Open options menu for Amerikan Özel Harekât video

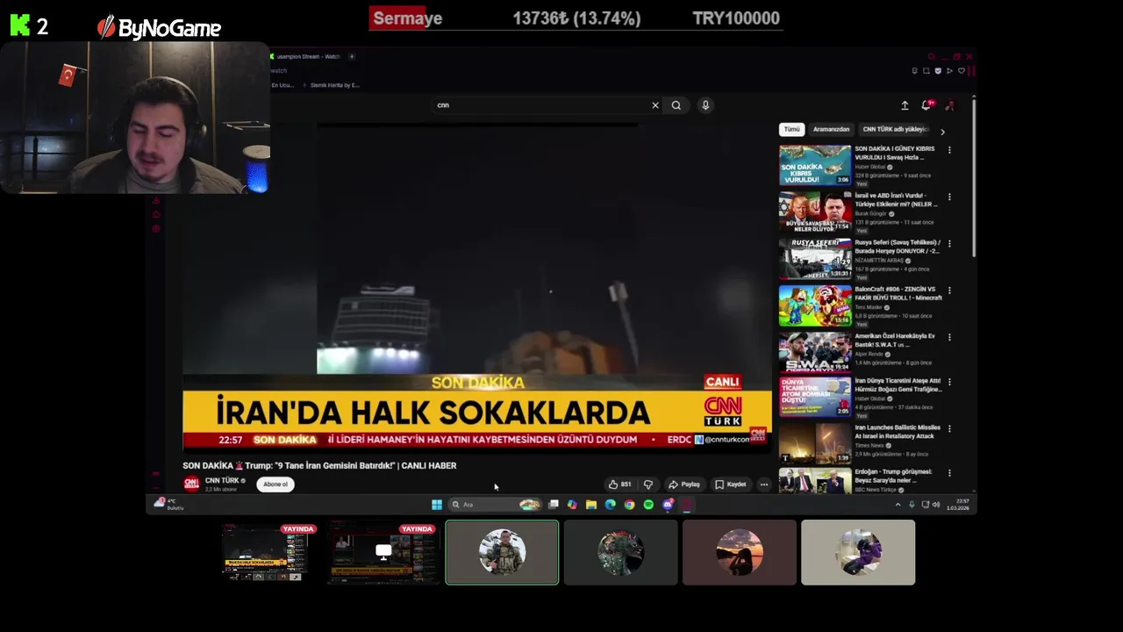coord(949,337)
